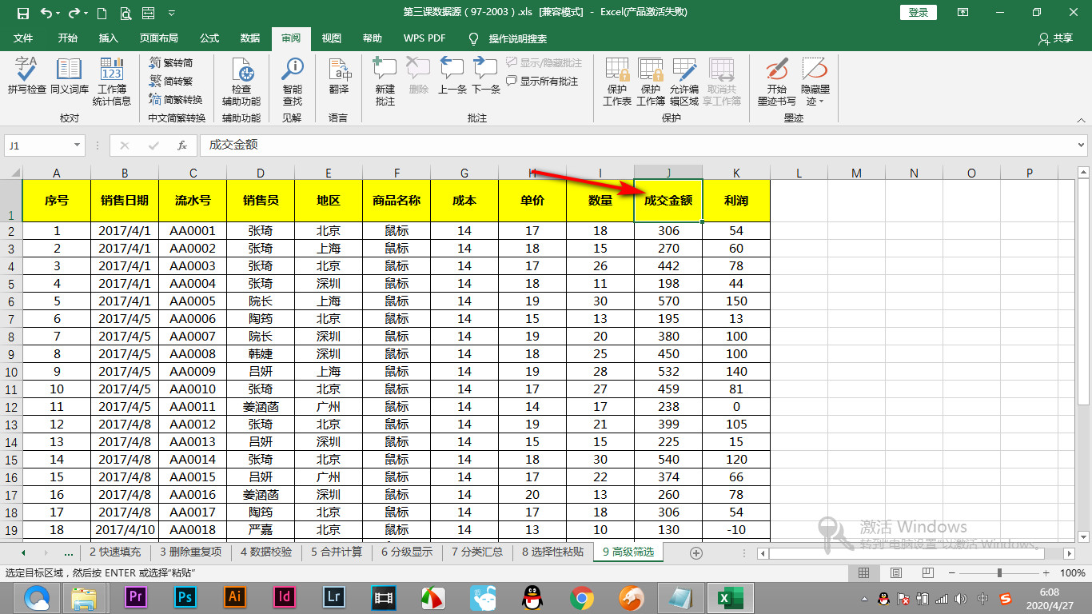Open Smart Lookup (智能查找)
The image size is (1092, 614).
(x=290, y=78)
